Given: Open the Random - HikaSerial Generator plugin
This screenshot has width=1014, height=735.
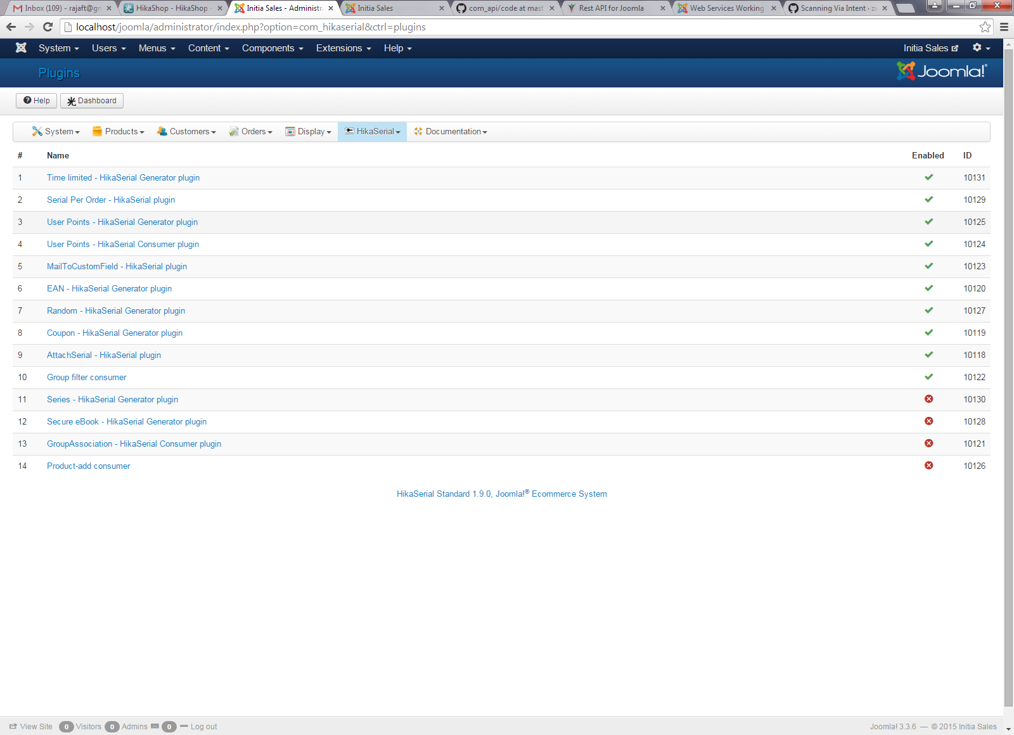Looking at the screenshot, I should click(x=116, y=311).
